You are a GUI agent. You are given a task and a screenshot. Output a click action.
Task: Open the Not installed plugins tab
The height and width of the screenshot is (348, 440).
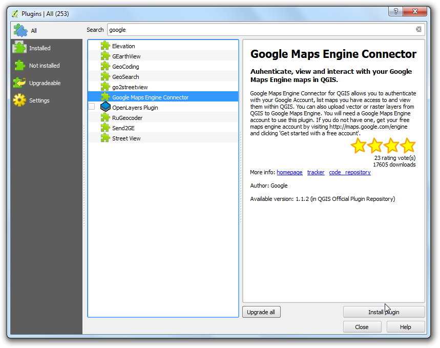coord(44,66)
